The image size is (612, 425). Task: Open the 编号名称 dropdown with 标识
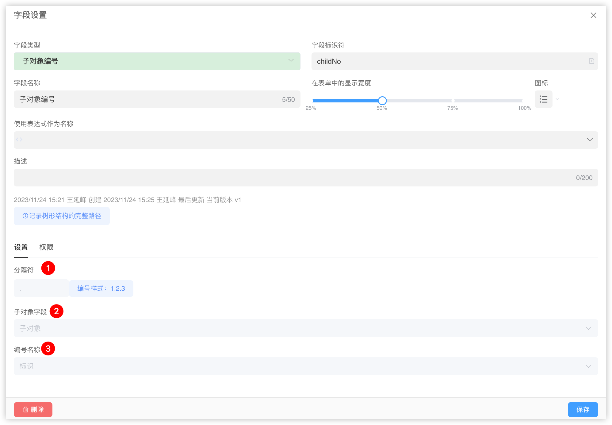(306, 366)
